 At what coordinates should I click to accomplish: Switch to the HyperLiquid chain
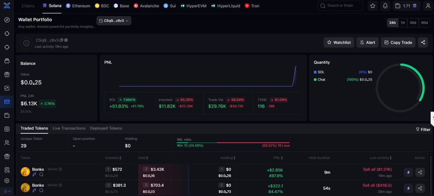tap(226, 6)
